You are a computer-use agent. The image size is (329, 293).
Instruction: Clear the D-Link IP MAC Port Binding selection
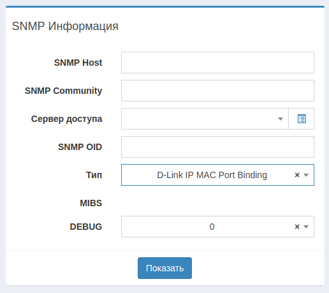pos(297,175)
